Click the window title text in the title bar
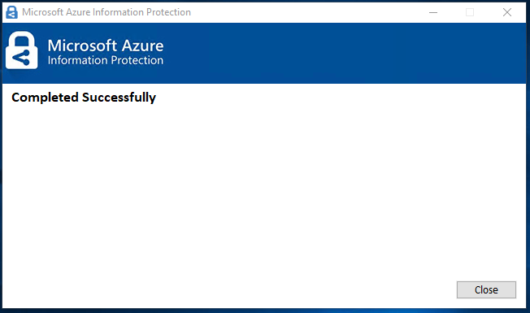This screenshot has width=530, height=313. 106,12
